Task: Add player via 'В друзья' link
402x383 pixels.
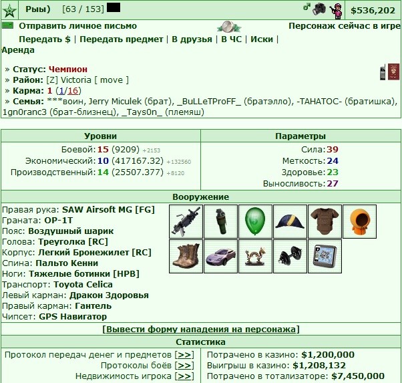Action: pyautogui.click(x=192, y=39)
